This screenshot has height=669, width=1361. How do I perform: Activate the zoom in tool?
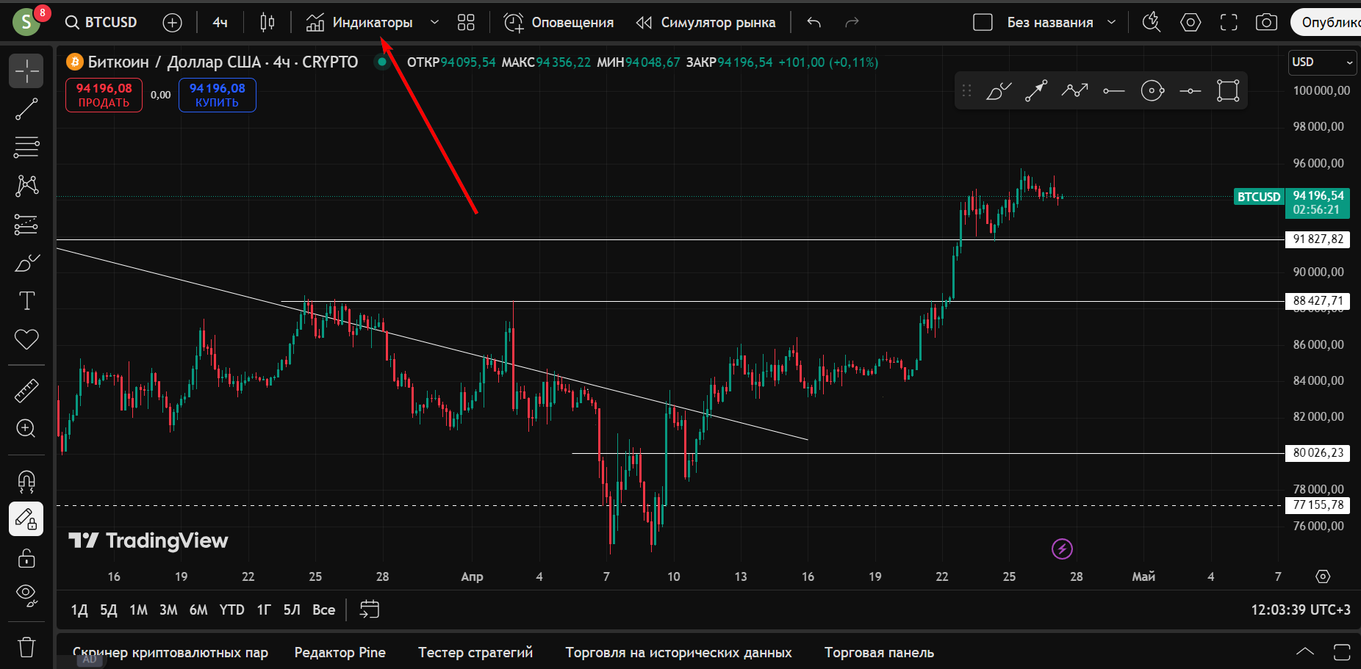point(26,428)
